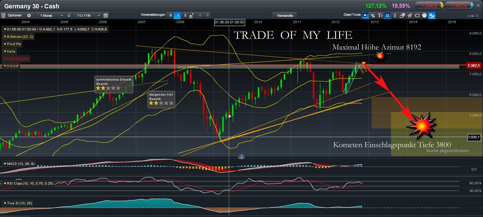Select the smallest window size icon

coord(469,16)
